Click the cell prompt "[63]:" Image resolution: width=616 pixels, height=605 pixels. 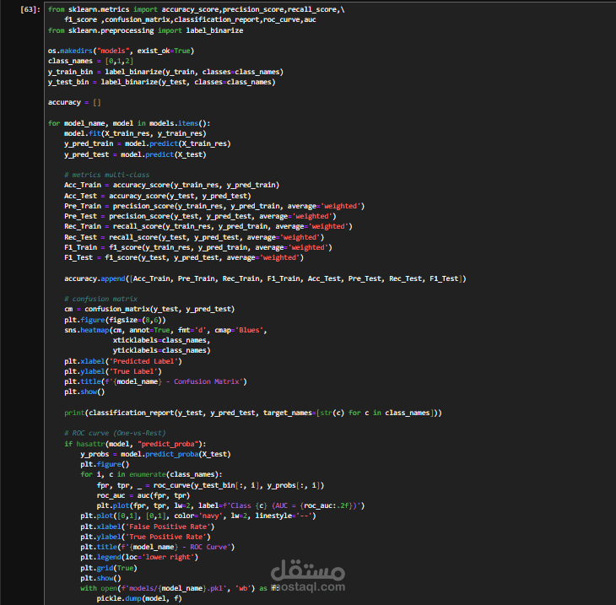pos(30,9)
